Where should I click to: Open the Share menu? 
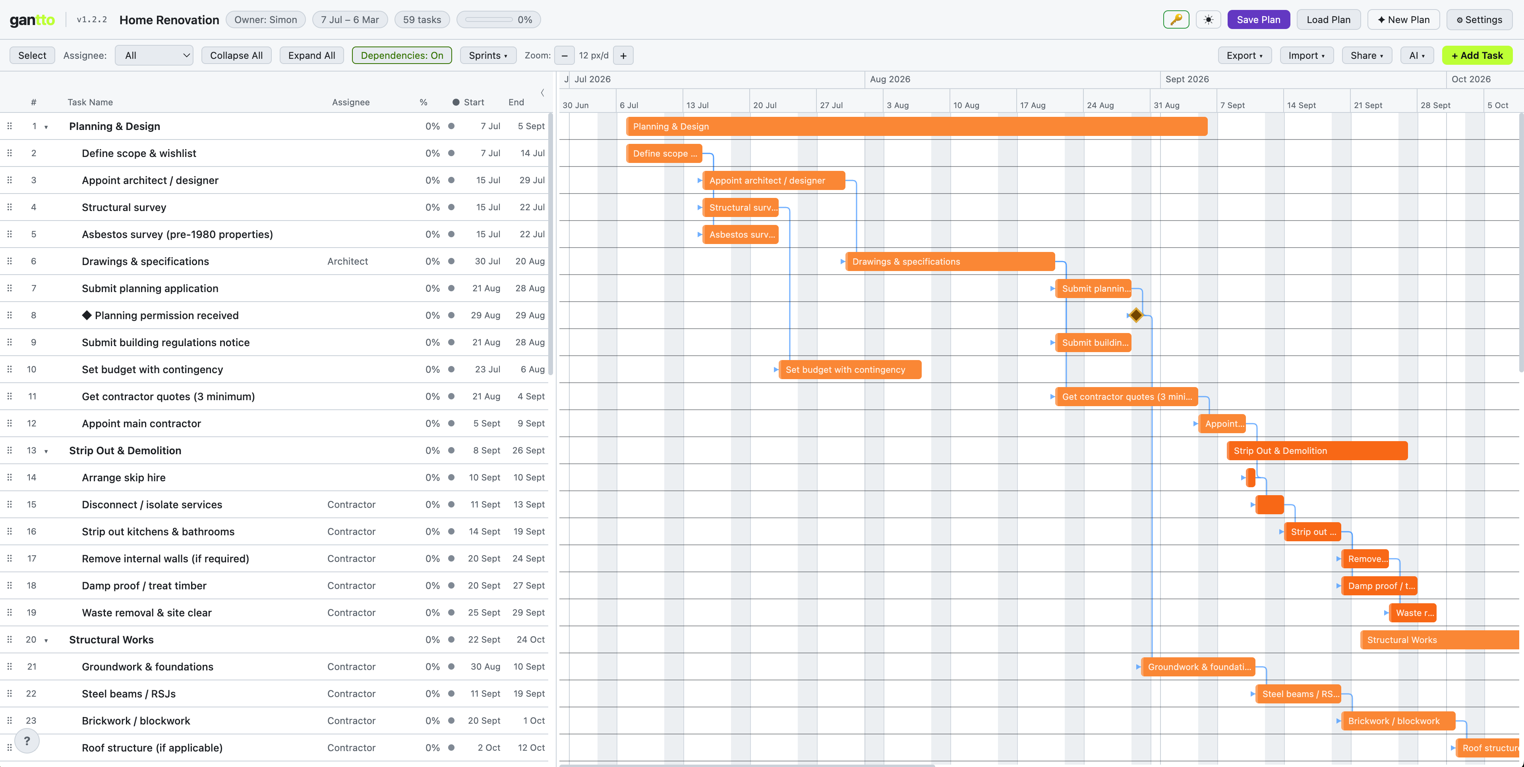(x=1367, y=56)
